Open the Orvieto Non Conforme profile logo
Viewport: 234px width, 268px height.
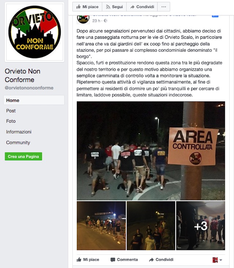click(x=35, y=32)
